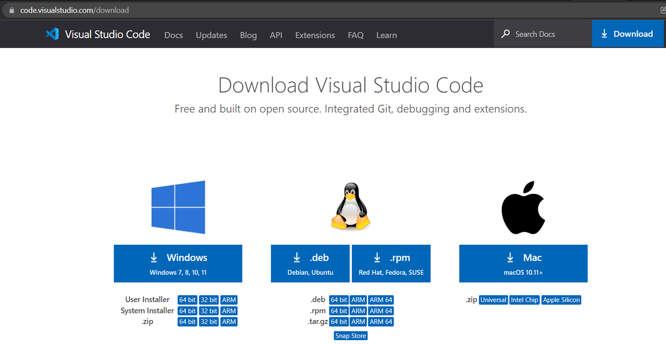The height and width of the screenshot is (344, 666).
Task: Download the .deb Debian, Ubuntu package
Action: 311,264
